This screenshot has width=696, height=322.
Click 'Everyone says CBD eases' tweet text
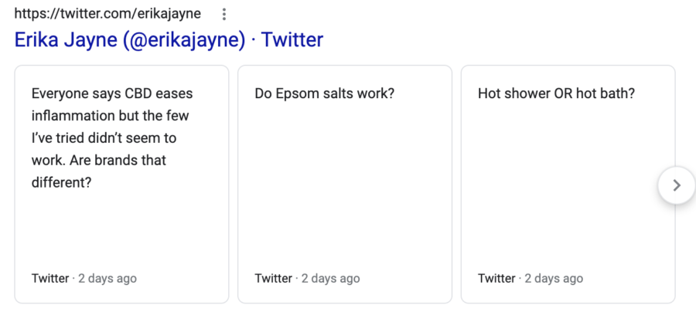(x=112, y=94)
